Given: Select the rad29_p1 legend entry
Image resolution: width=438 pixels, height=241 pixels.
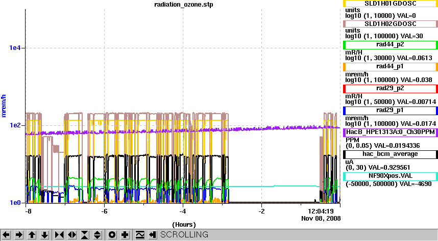Looking at the screenshot, I should coord(390,110).
